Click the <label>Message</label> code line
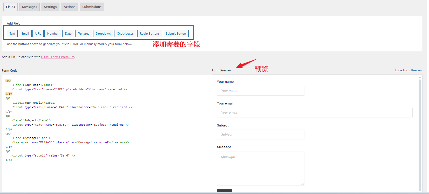 point(31,138)
